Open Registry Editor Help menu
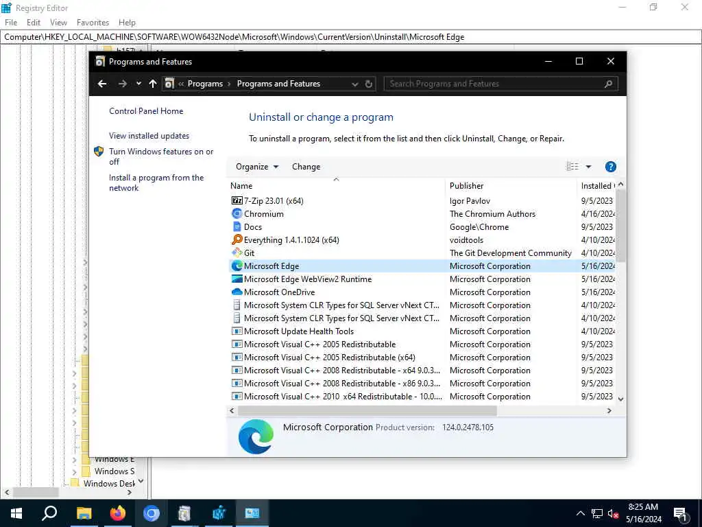Screen dimensions: 702x527 click(127, 23)
